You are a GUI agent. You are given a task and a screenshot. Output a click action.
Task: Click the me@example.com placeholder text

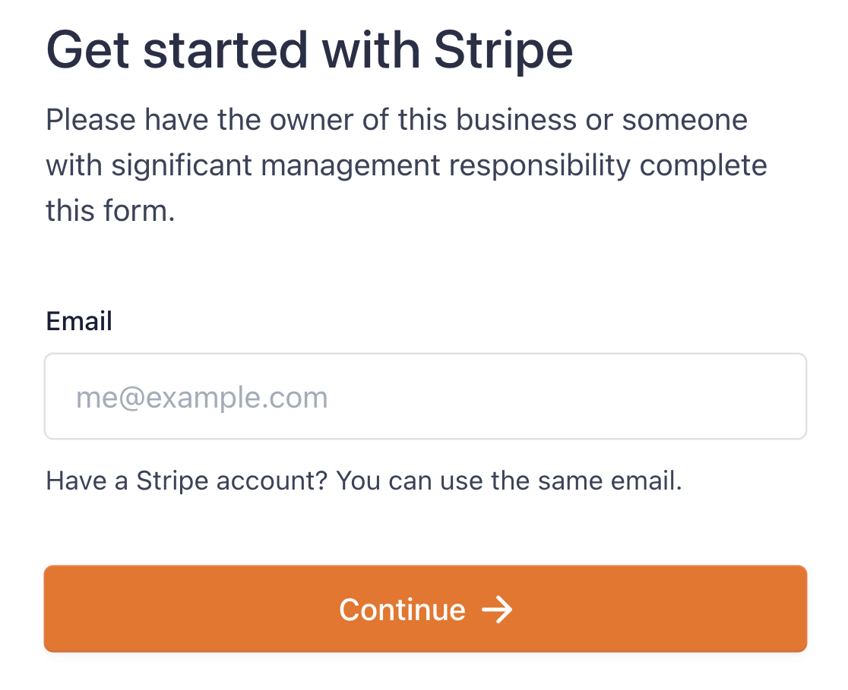click(201, 398)
